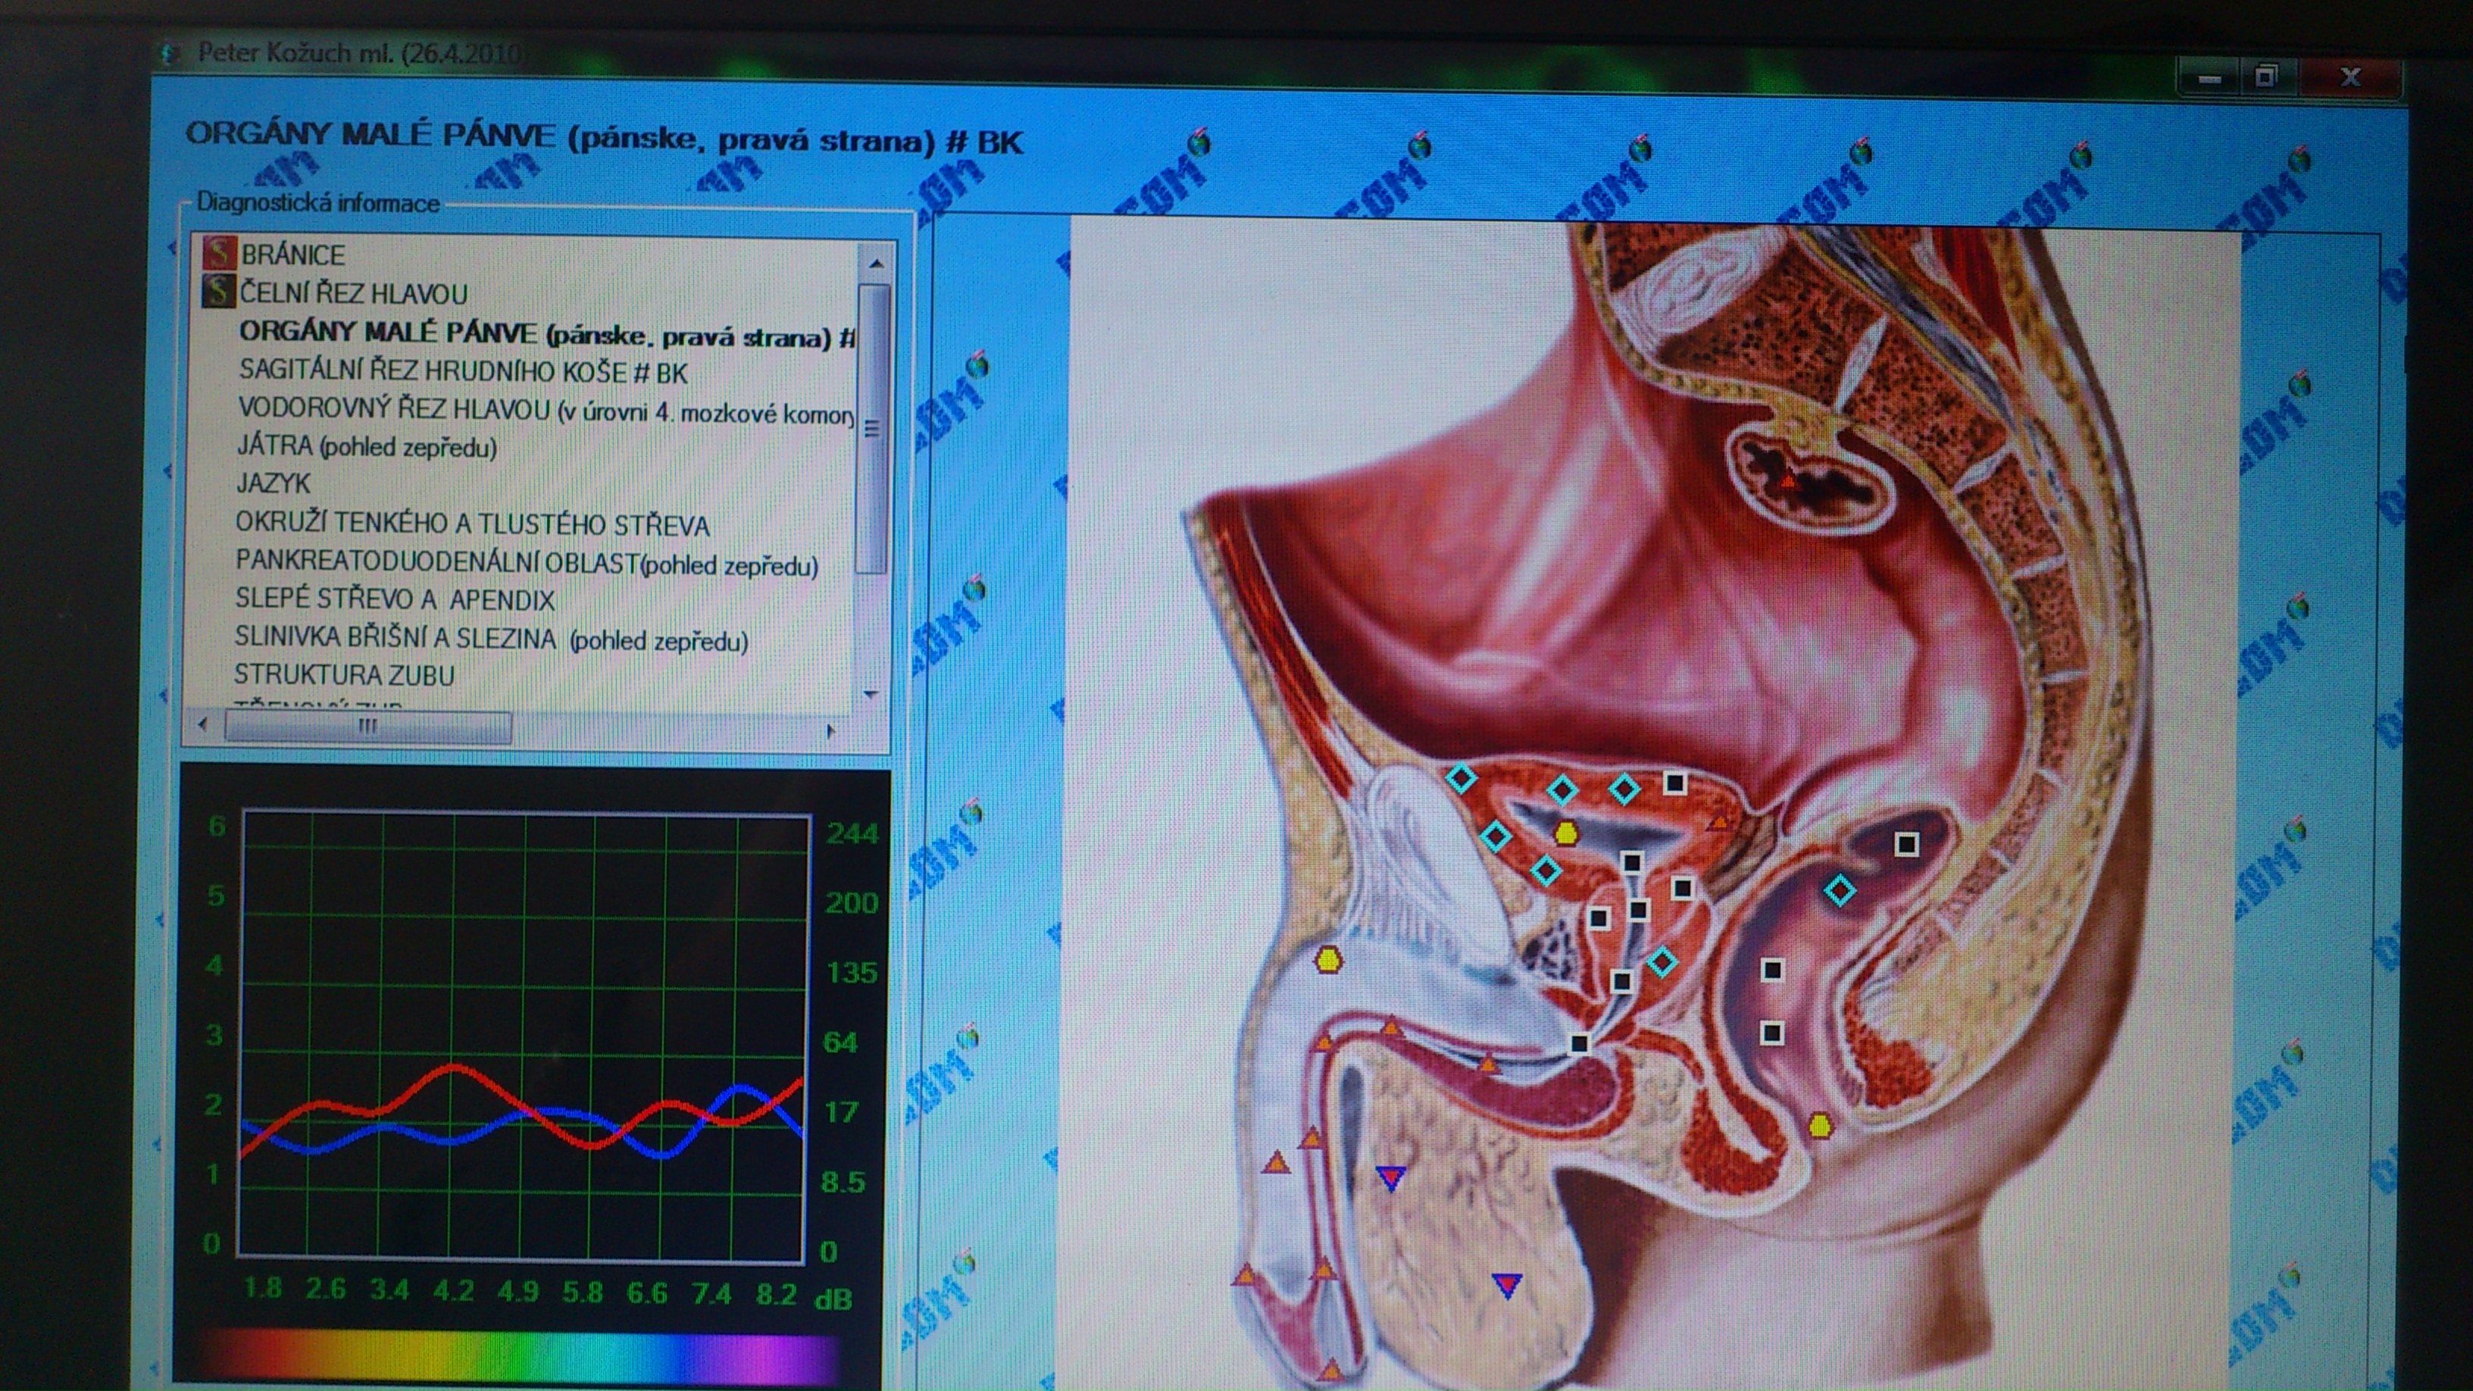Select the yellow hexagon marker on the pubic area
Screen dimensions: 2473x1391
[x=1329, y=959]
